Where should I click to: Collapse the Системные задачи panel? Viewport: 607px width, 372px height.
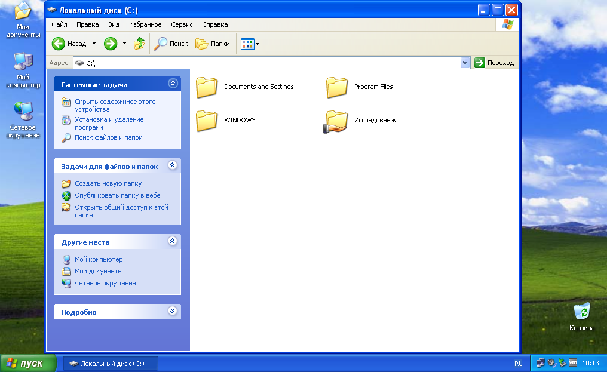(173, 83)
